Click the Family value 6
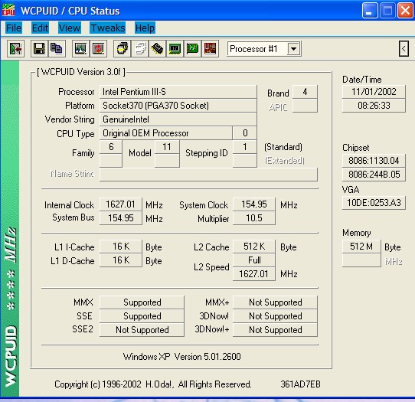 tap(111, 146)
